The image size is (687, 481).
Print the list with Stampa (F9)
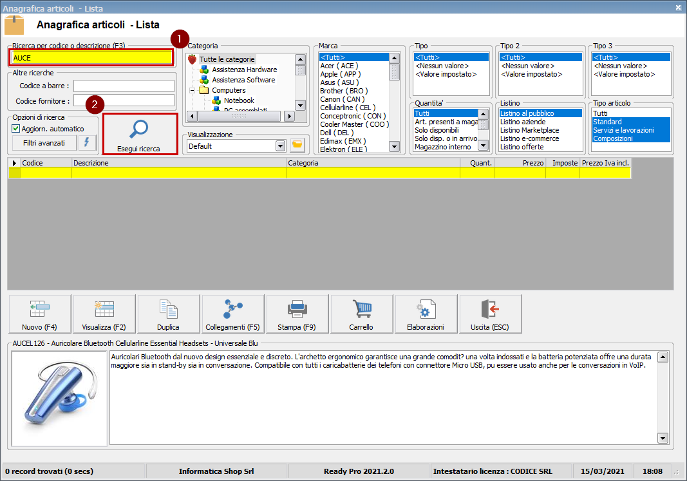[x=297, y=314]
